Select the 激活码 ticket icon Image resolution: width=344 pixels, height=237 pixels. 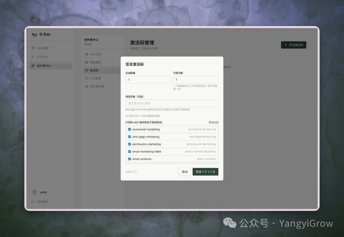87,70
